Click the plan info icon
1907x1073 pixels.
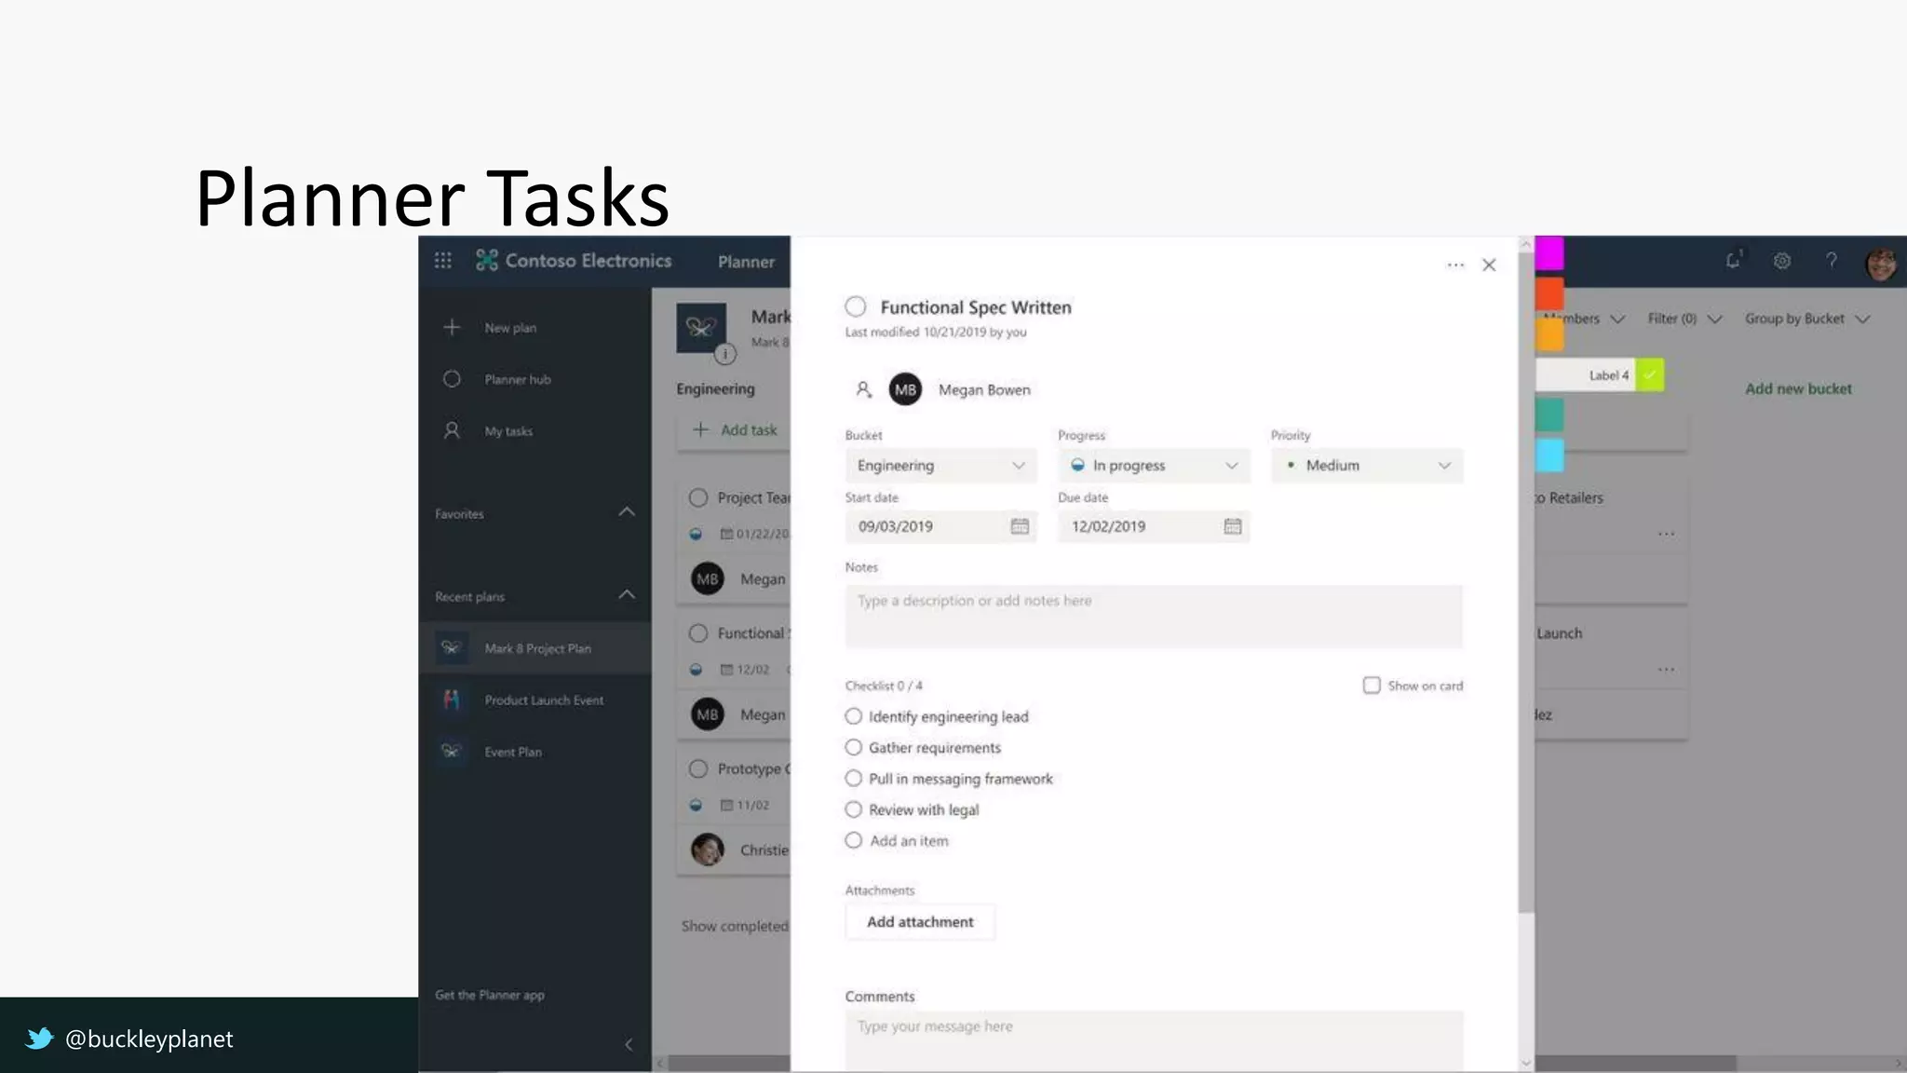click(725, 354)
